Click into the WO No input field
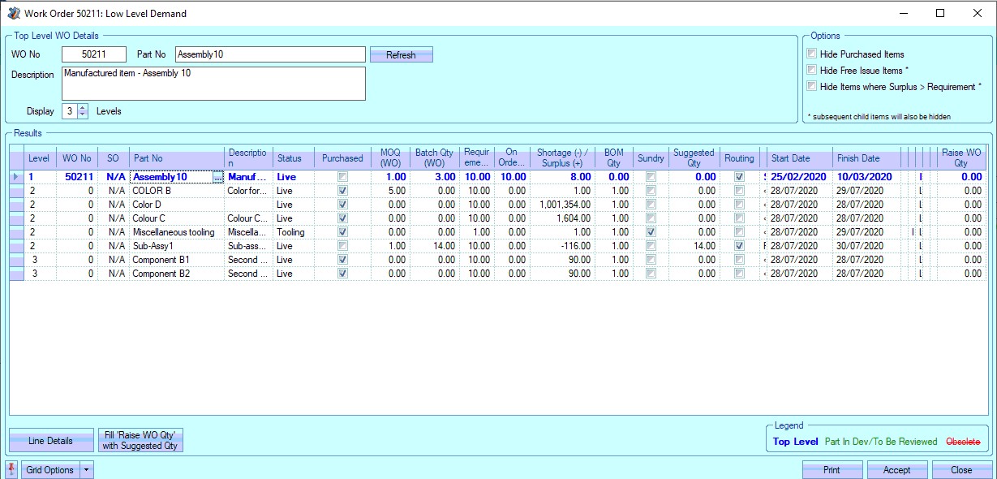The image size is (997, 479). [94, 54]
